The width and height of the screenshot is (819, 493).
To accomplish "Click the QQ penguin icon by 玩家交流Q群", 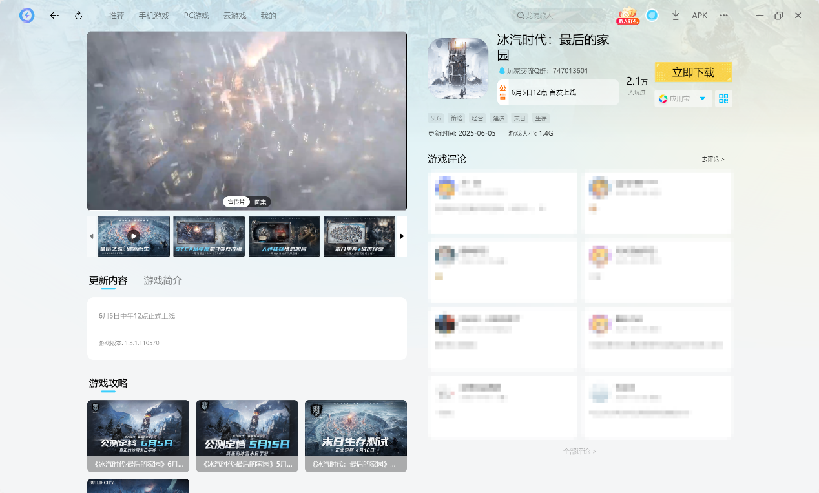I will tap(502, 71).
